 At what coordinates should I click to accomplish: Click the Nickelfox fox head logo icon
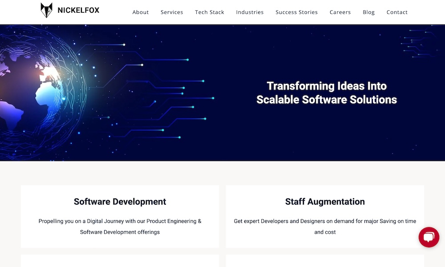(x=47, y=10)
